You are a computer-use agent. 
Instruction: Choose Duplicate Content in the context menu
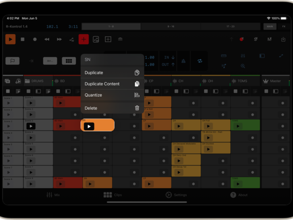tap(112, 84)
